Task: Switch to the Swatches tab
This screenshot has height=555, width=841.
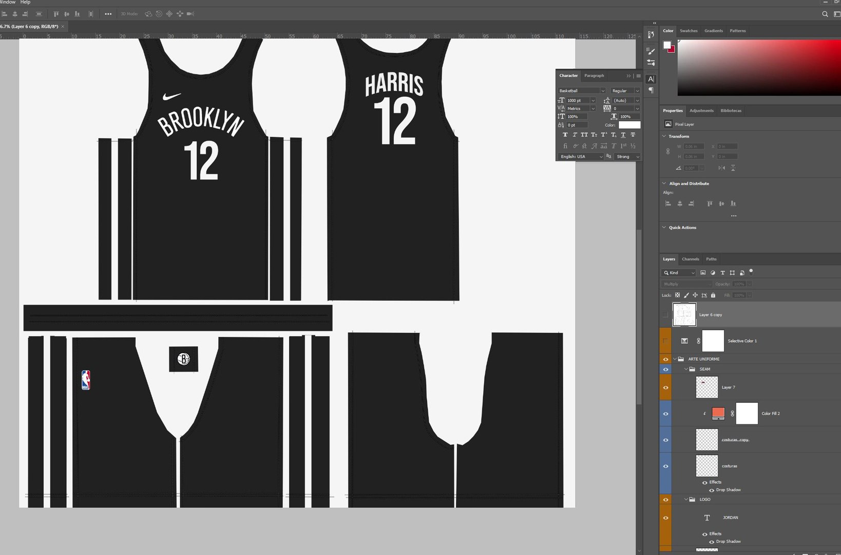Action: (x=689, y=31)
